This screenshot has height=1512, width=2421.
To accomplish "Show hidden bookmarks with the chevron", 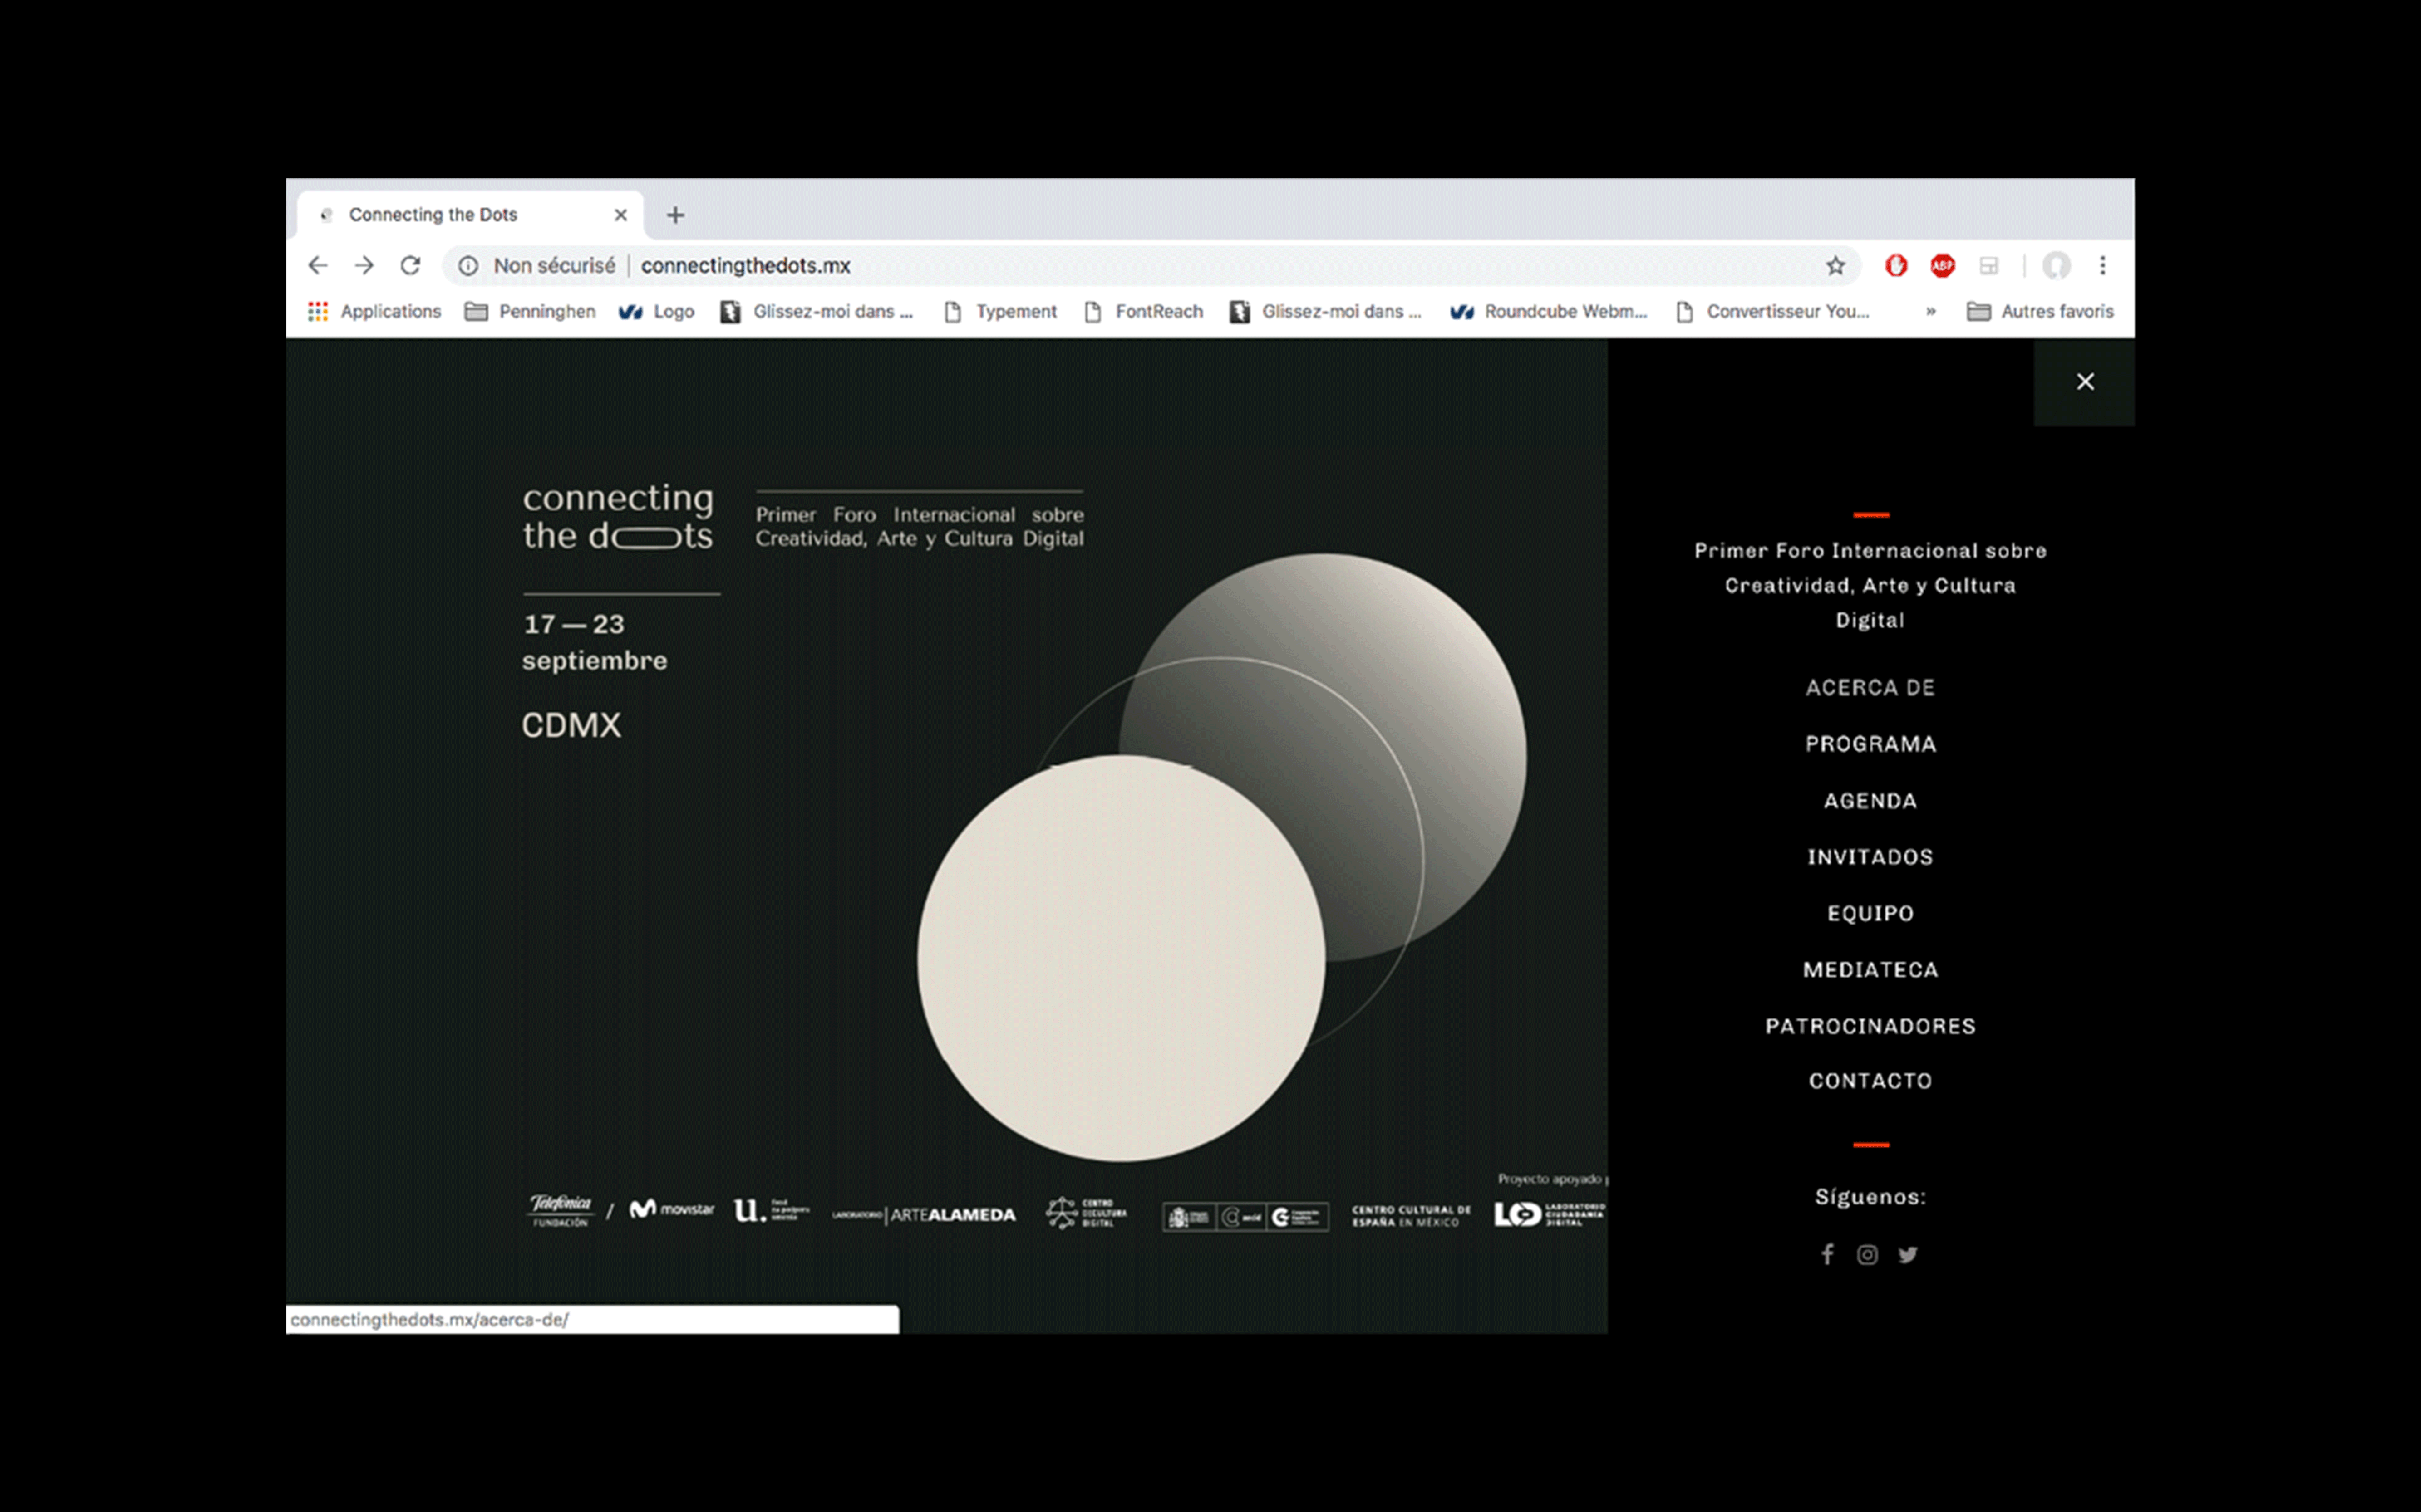I will coord(1930,312).
